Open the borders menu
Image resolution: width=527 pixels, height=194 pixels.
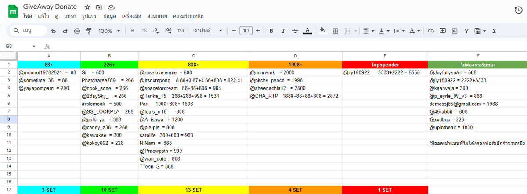[x=336, y=31]
